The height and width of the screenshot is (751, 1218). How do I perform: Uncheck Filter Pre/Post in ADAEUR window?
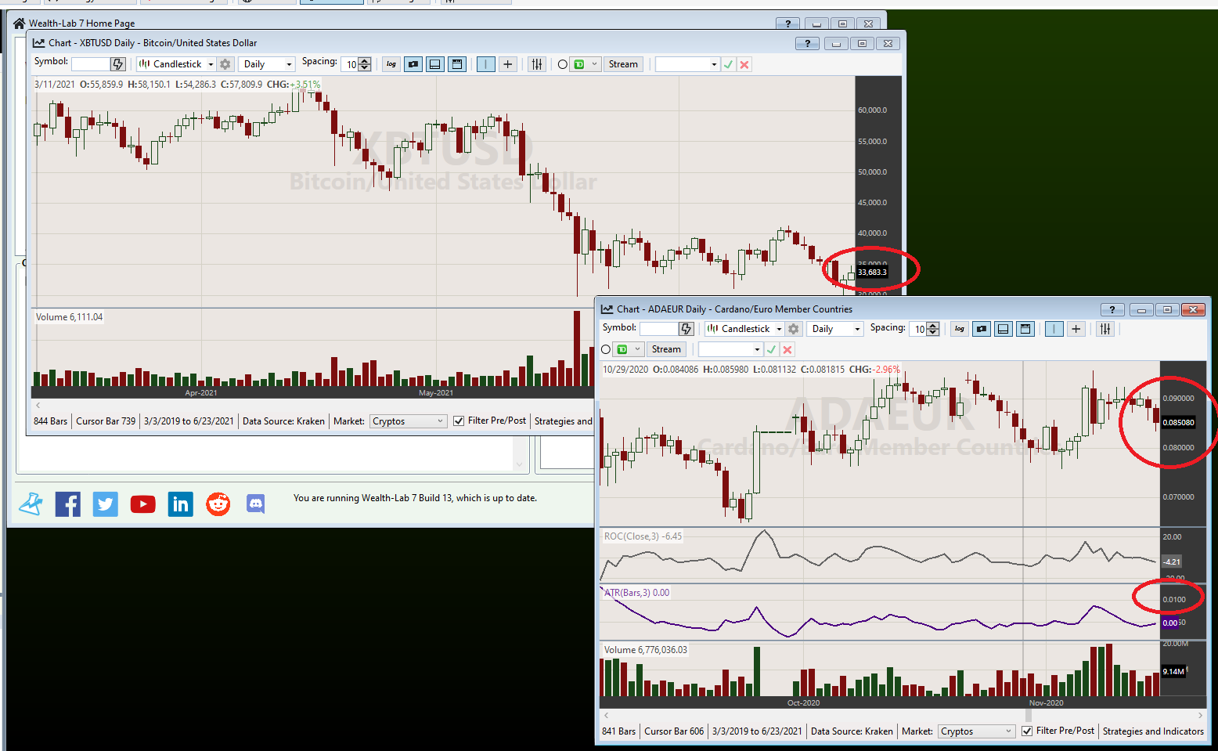pyautogui.click(x=1027, y=731)
